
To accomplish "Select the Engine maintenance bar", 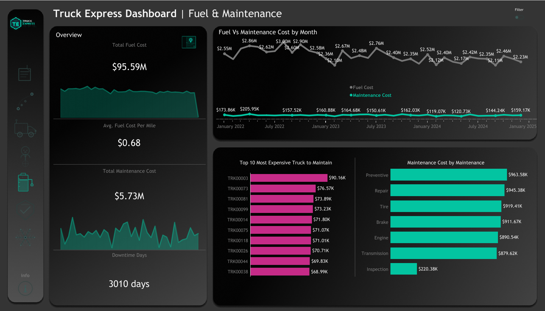I will pos(444,237).
